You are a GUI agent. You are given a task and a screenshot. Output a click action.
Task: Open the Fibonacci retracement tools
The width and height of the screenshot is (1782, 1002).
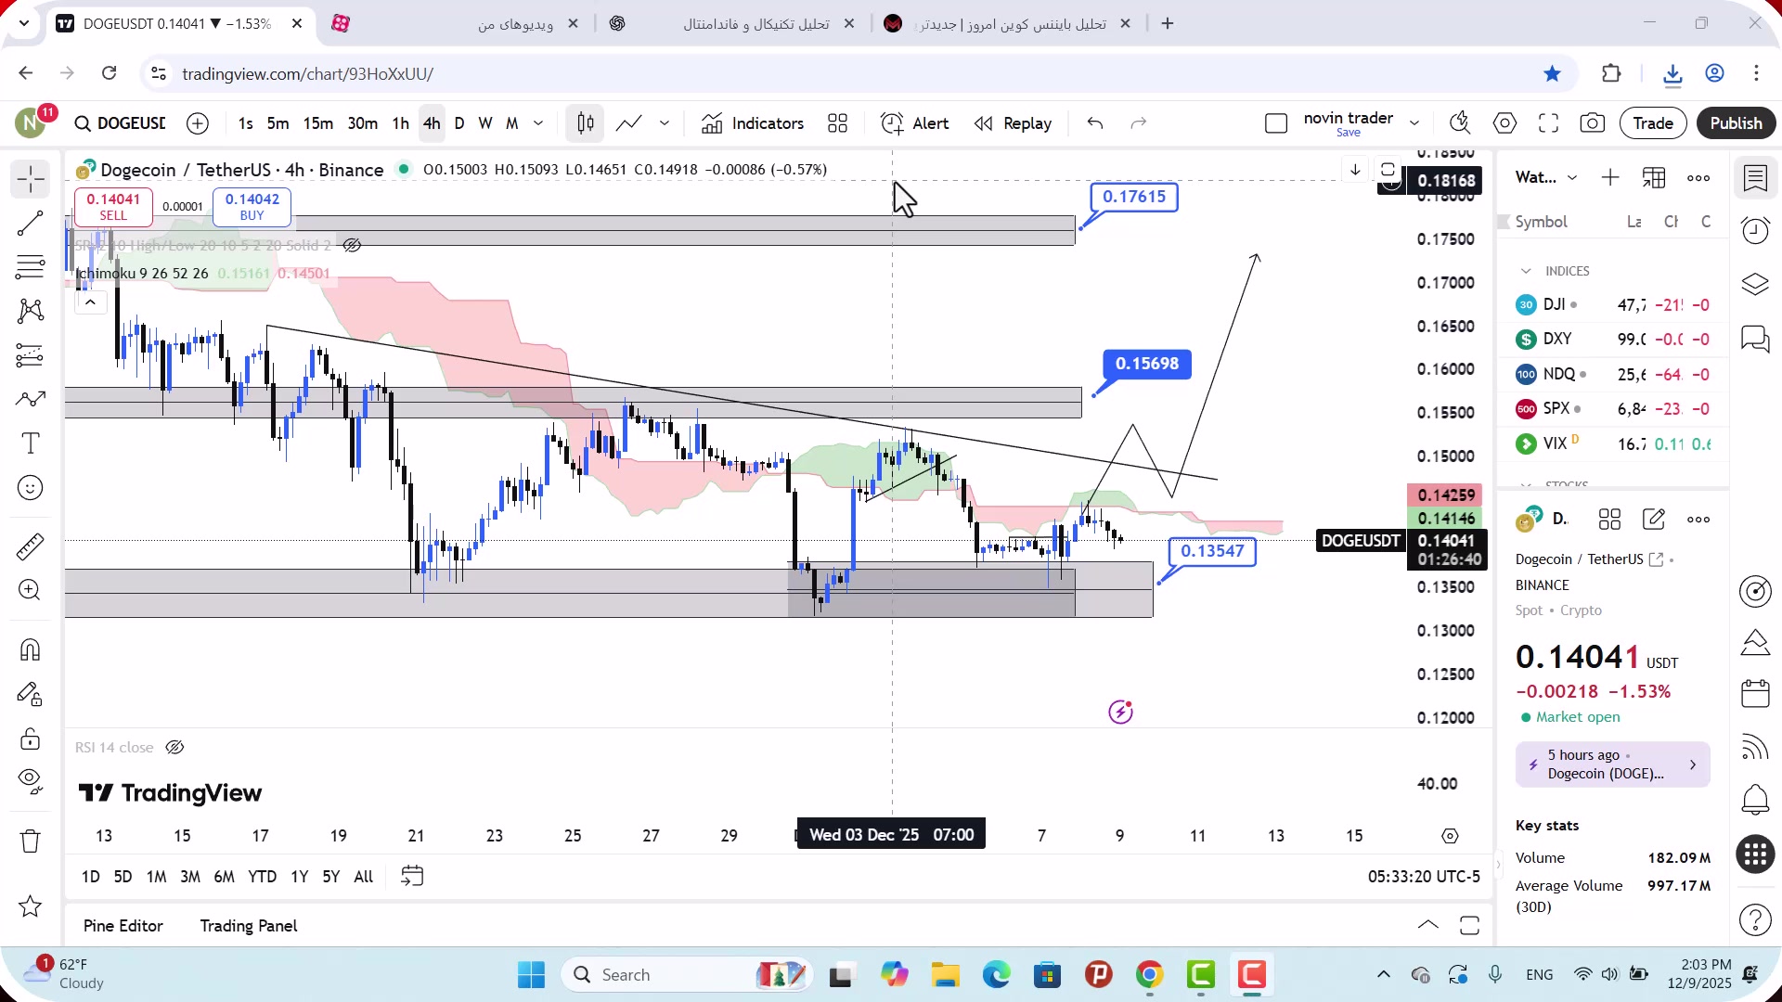click(31, 267)
